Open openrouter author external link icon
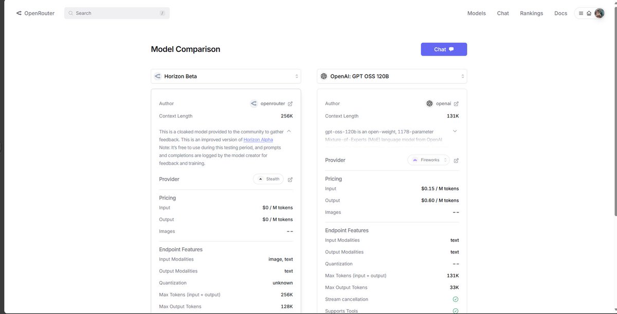Screen dimensions: 617x314 (x=290, y=104)
